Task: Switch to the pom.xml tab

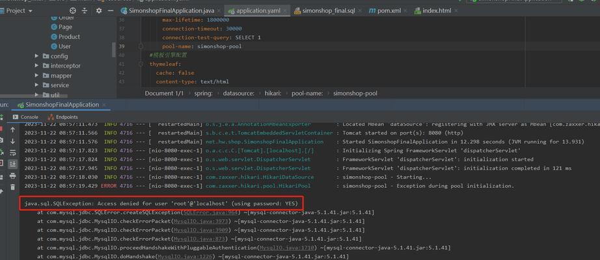Action: (385, 10)
